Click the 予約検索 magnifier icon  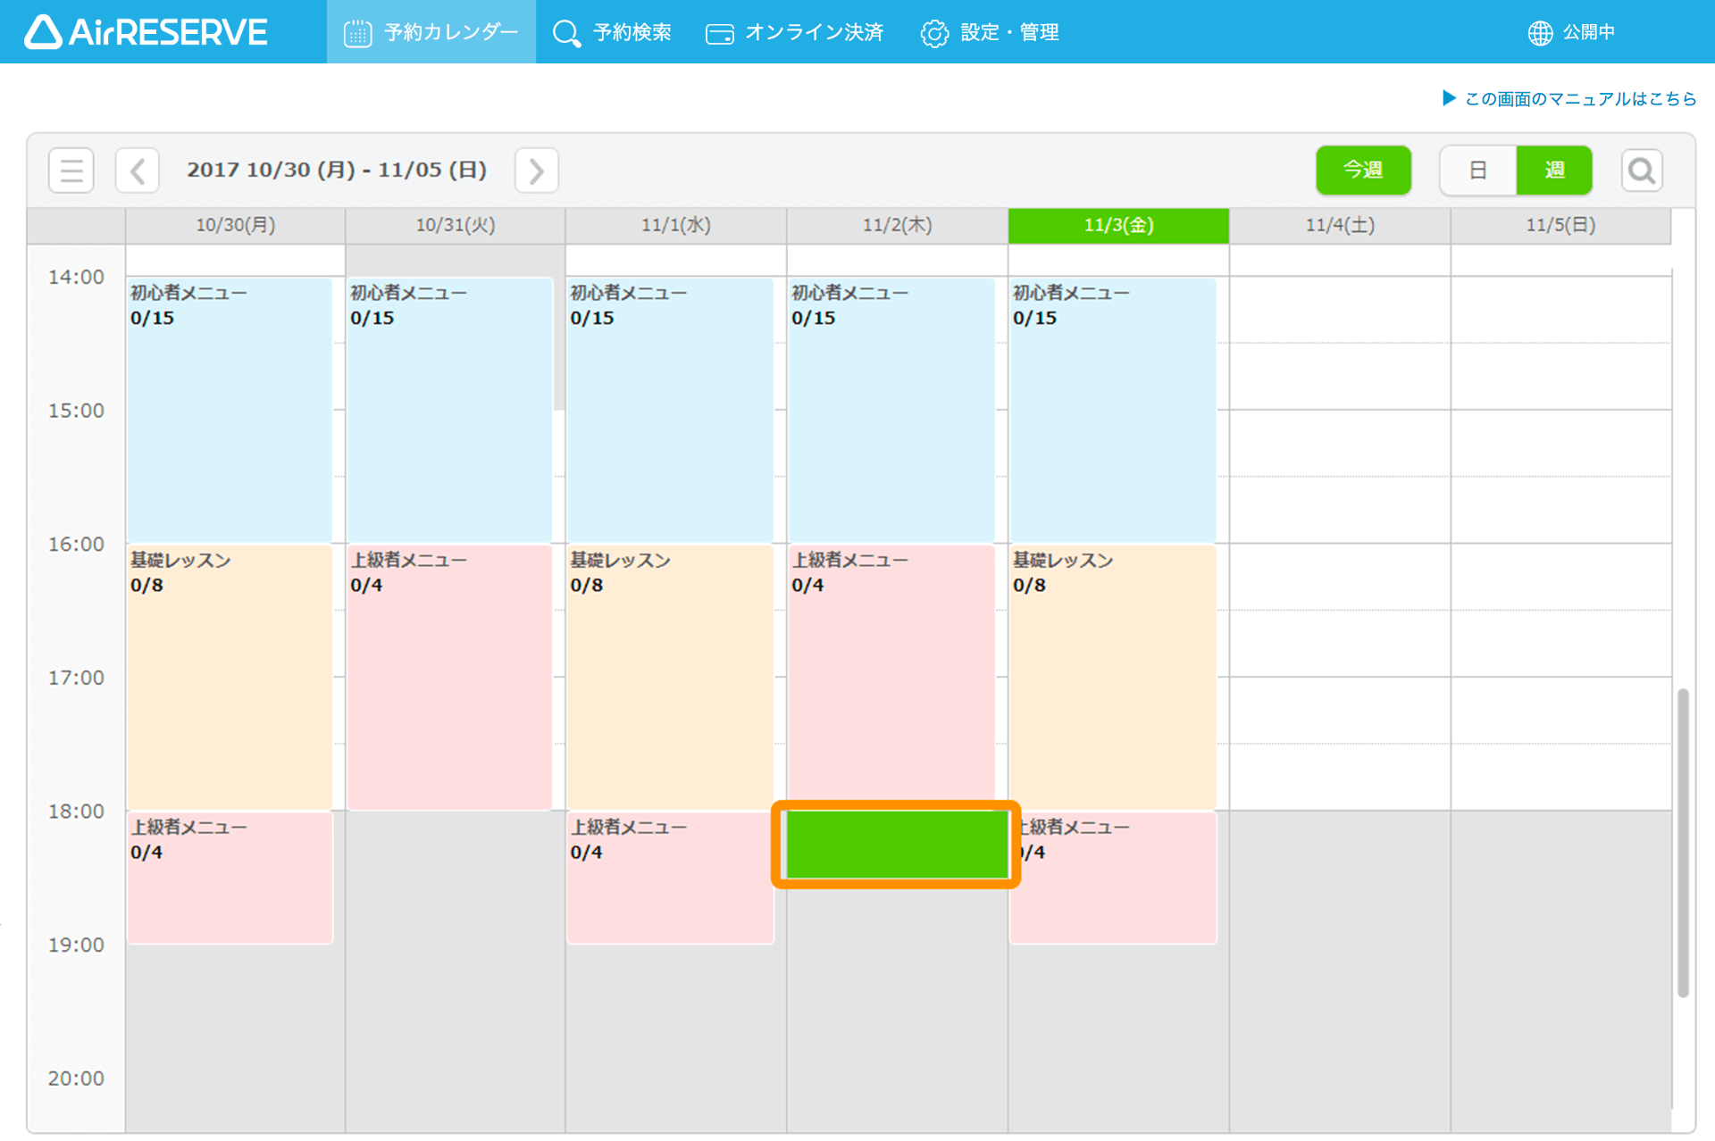[566, 33]
